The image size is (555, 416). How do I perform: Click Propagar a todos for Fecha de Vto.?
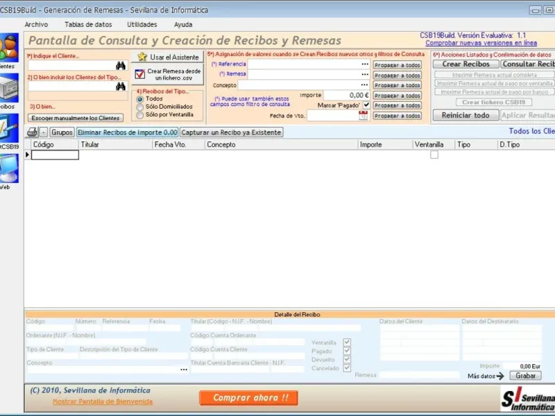(x=397, y=116)
